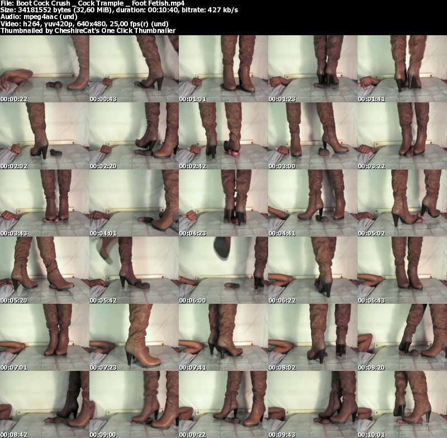
Task: Pick the frame stamped 00:07:41
Action: tap(223, 337)
